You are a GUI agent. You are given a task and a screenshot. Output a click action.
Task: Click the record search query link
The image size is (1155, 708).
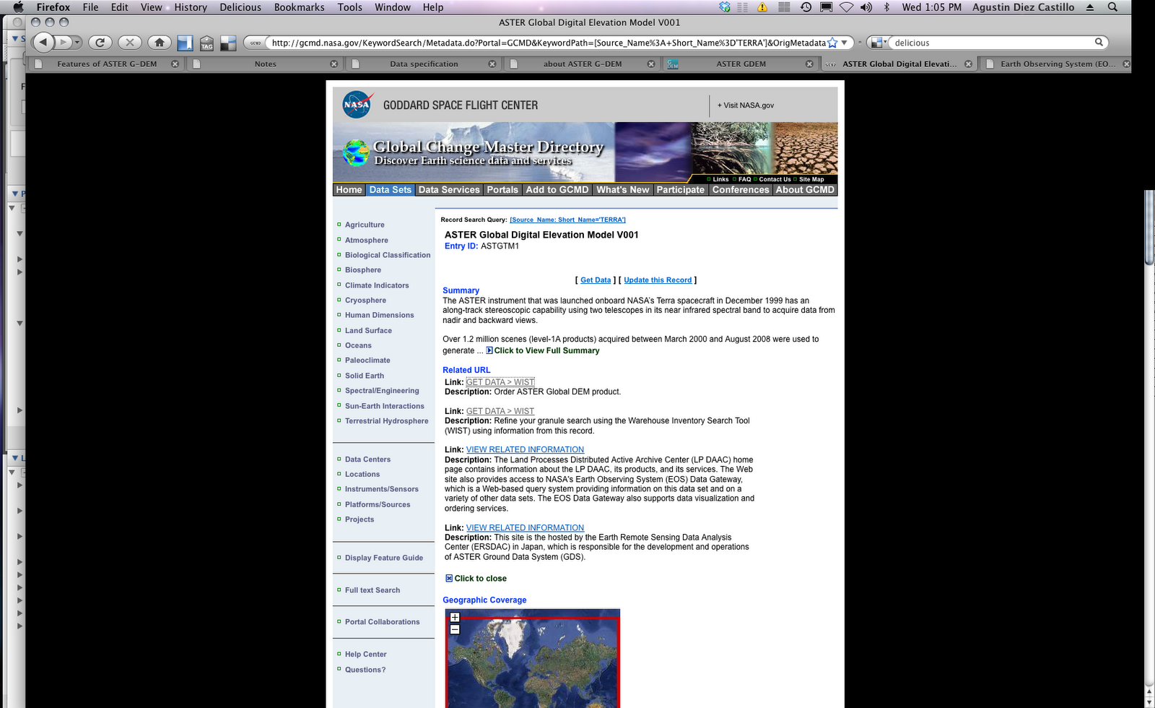click(567, 220)
